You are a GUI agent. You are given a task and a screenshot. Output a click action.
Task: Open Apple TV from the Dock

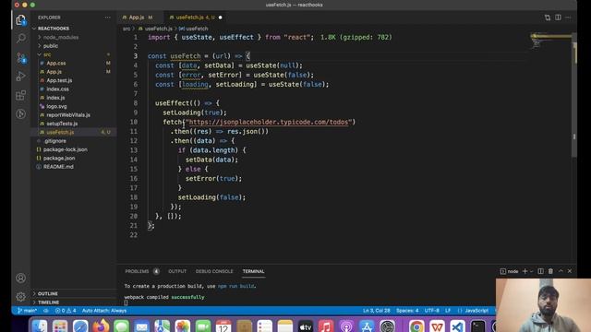pyautogui.click(x=306, y=326)
